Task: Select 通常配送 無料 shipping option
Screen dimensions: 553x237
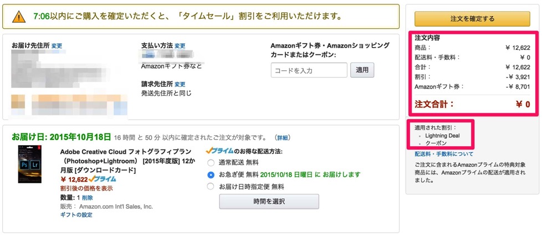Action: [211, 163]
